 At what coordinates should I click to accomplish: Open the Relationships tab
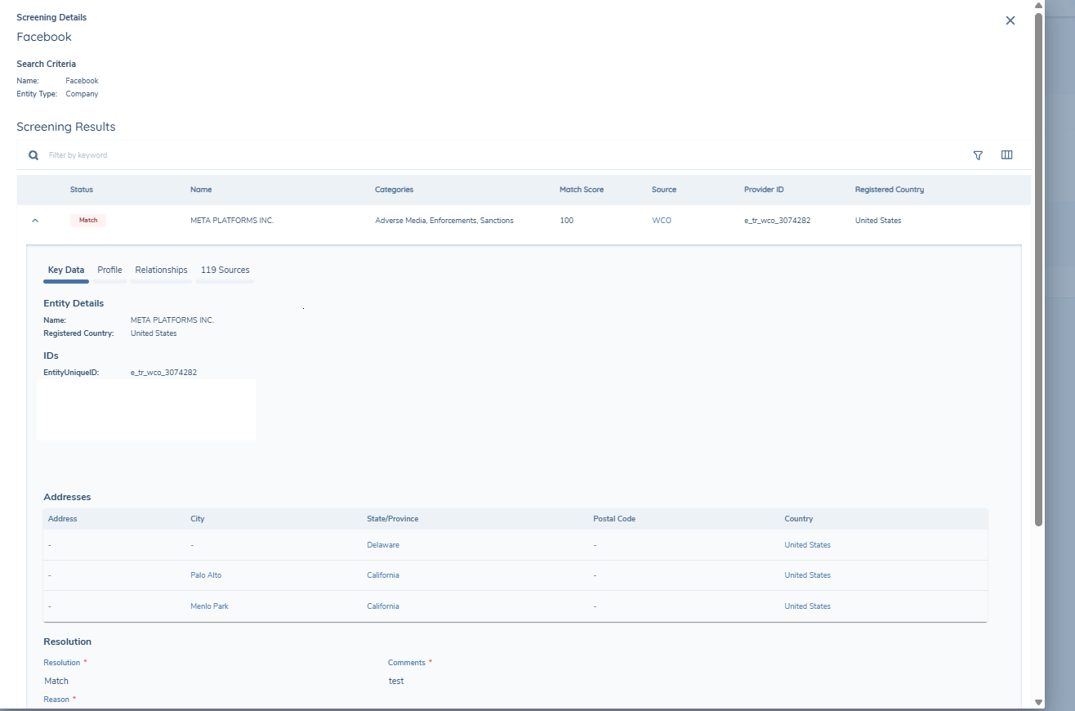point(161,270)
